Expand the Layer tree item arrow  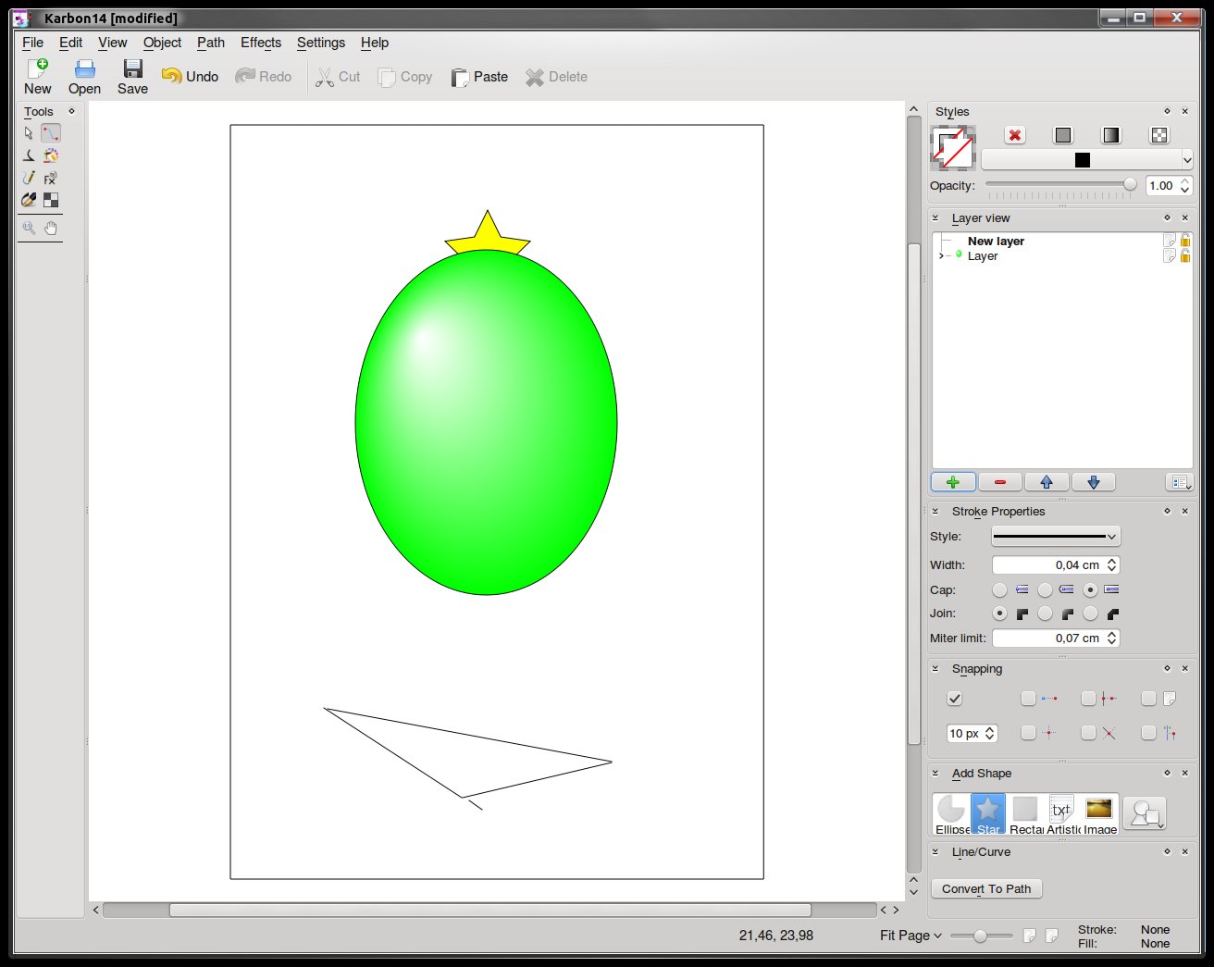coord(942,256)
